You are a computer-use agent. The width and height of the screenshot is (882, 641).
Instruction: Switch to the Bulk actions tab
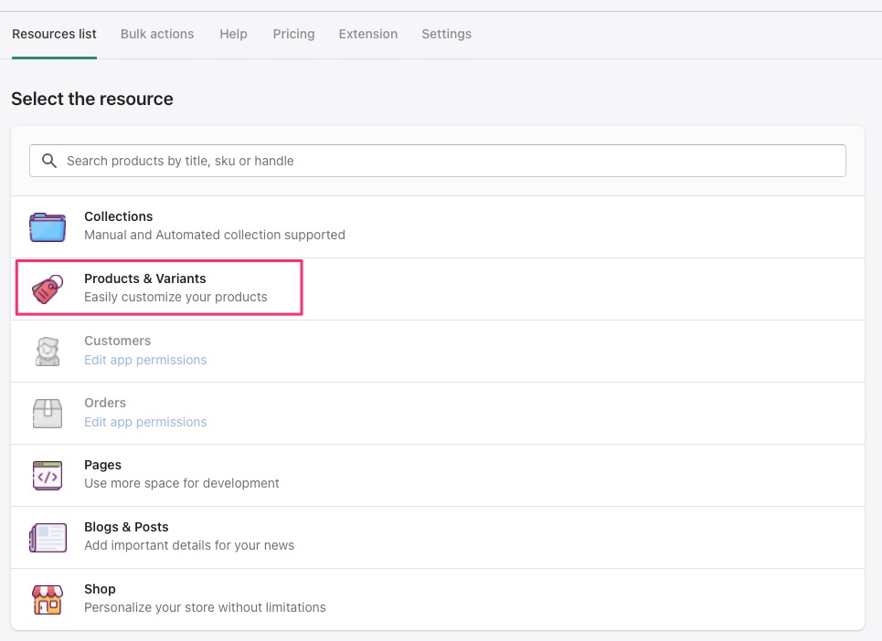pyautogui.click(x=157, y=34)
